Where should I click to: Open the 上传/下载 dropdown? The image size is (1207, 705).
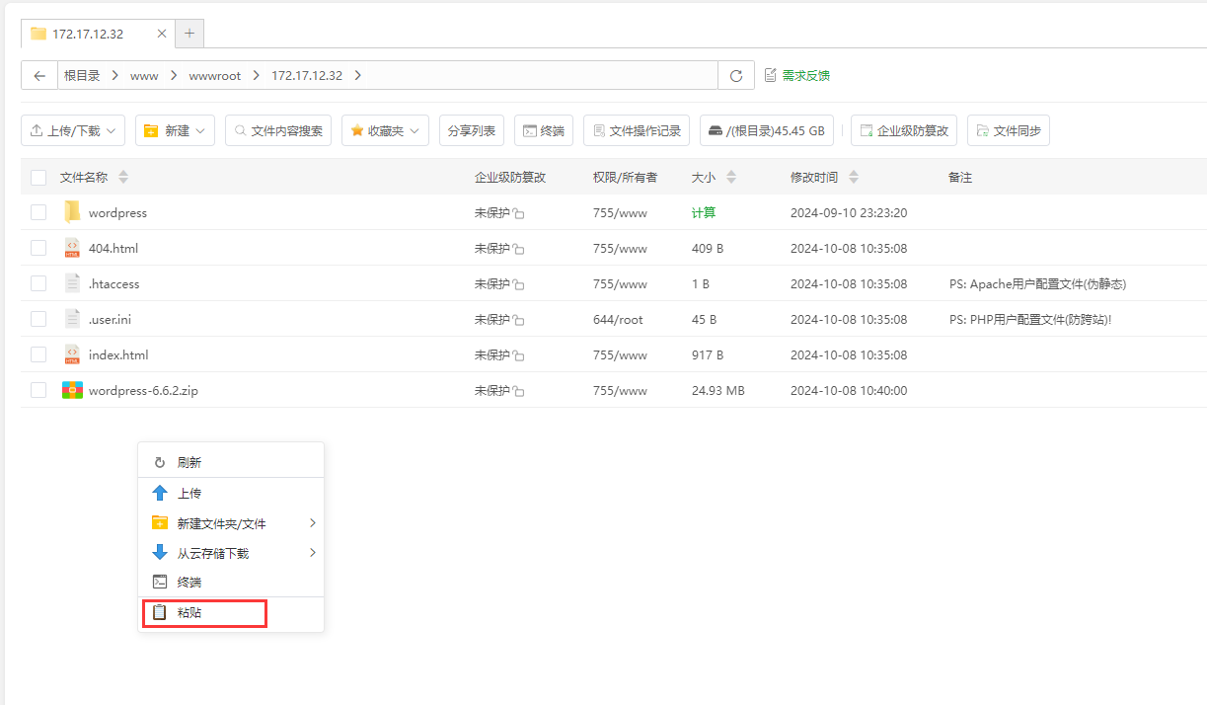coord(73,130)
